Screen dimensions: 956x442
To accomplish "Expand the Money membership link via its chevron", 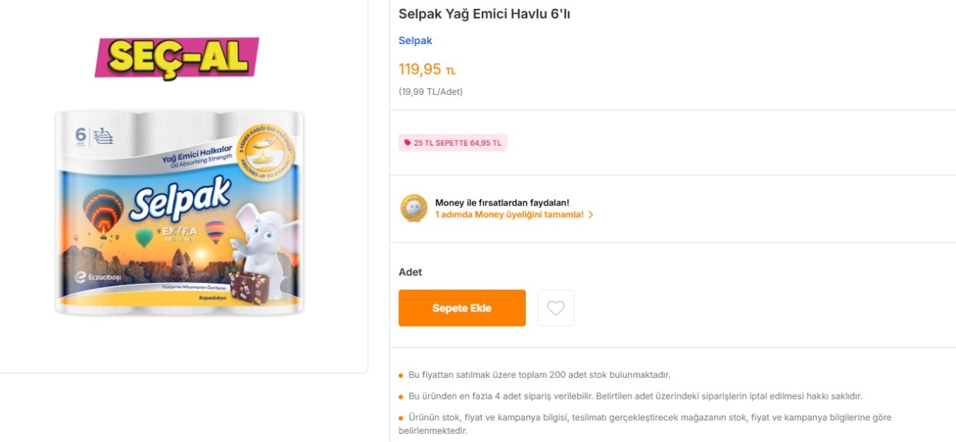I will [x=590, y=214].
